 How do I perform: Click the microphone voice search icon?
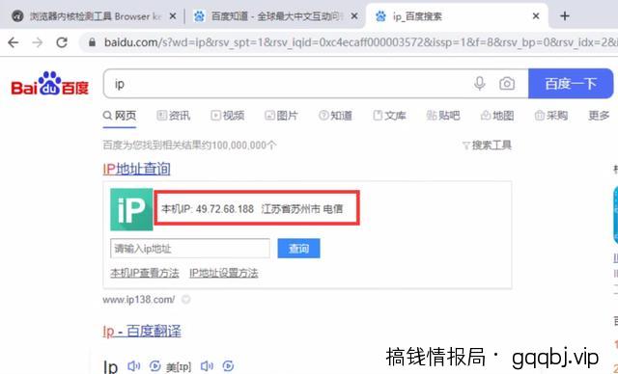click(x=479, y=83)
